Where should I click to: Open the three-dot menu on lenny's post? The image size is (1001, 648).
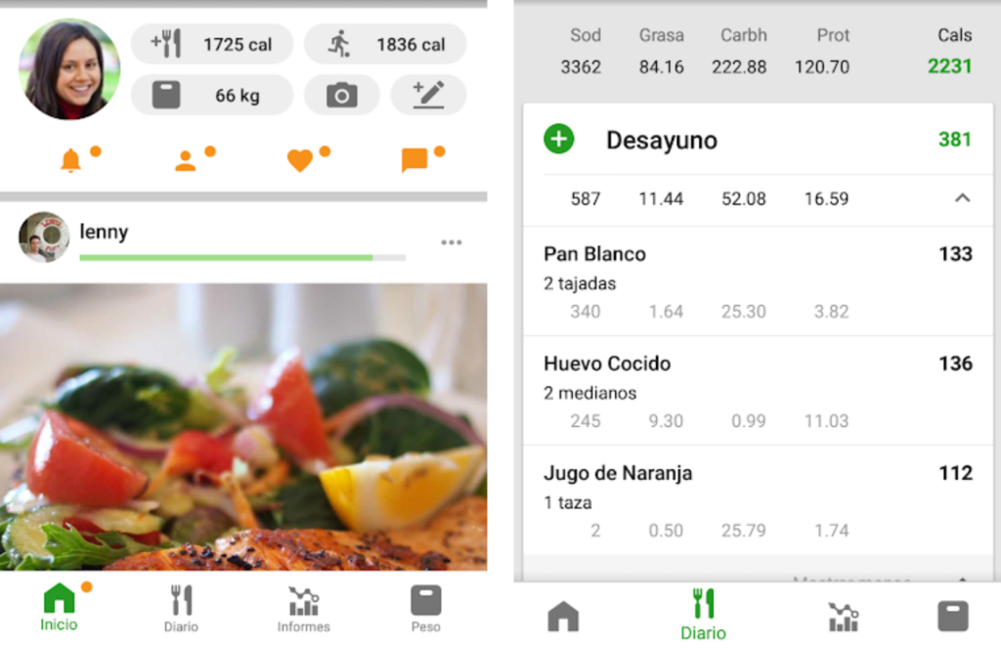point(452,242)
